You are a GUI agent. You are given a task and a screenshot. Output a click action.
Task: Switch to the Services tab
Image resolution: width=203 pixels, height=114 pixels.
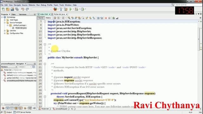click(x=23, y=14)
